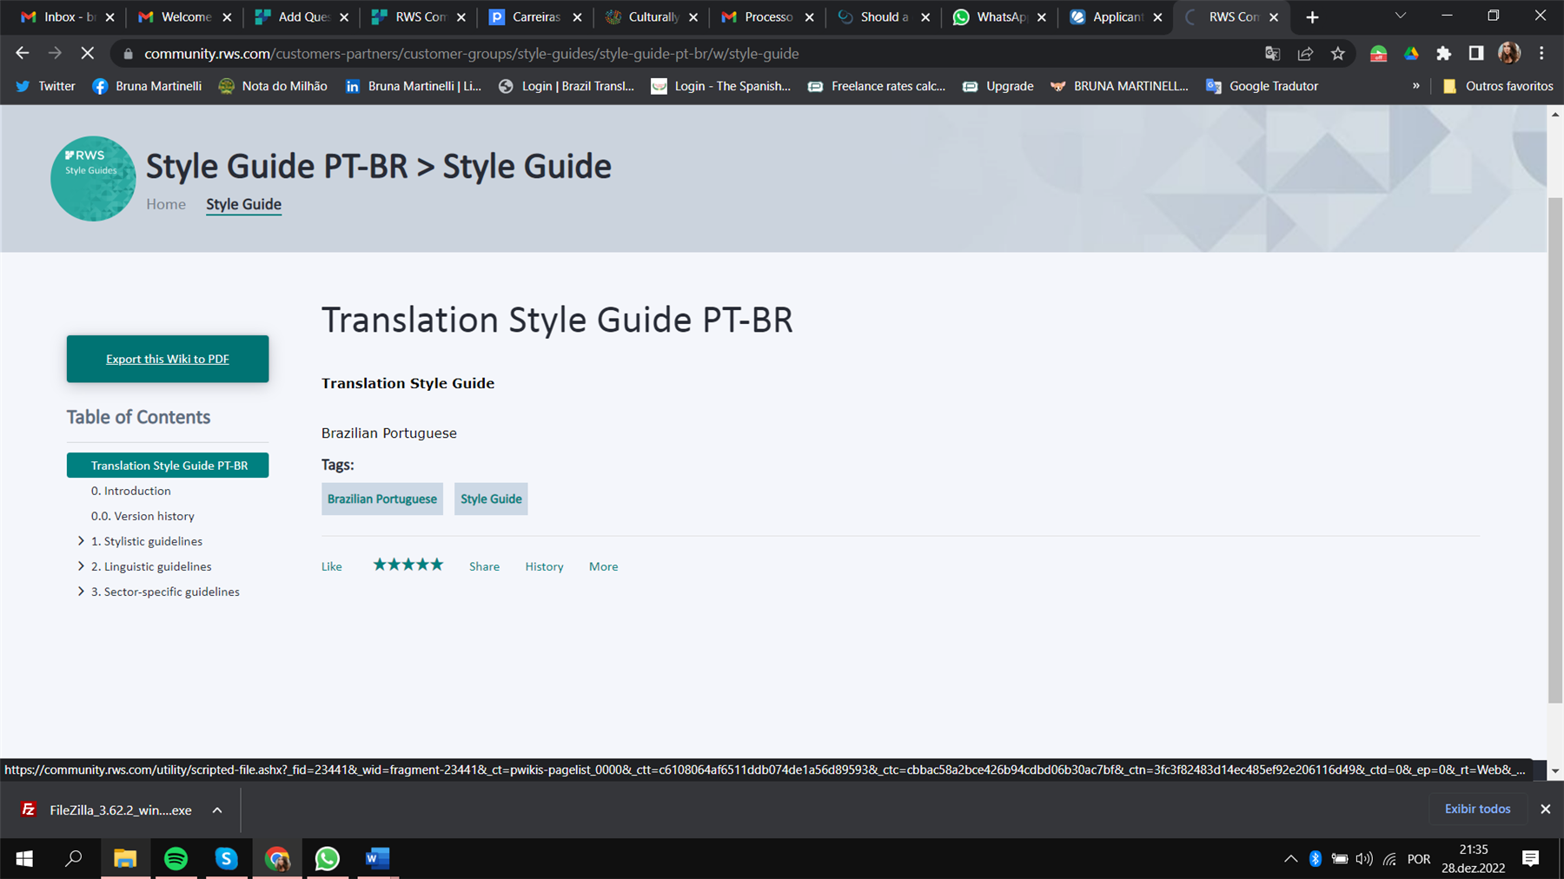Open Google Translate page icon in address bar
1564x879 pixels.
coord(1272,53)
